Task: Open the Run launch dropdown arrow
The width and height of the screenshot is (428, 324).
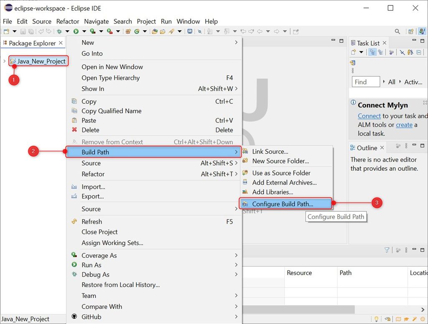Action: (84, 31)
